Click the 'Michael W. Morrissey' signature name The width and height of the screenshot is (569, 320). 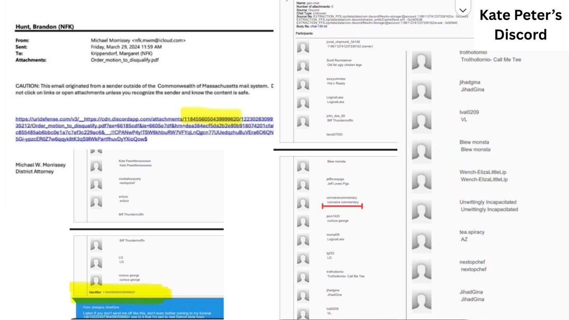(41, 165)
